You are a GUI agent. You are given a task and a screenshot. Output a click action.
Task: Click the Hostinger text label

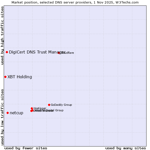40,108
